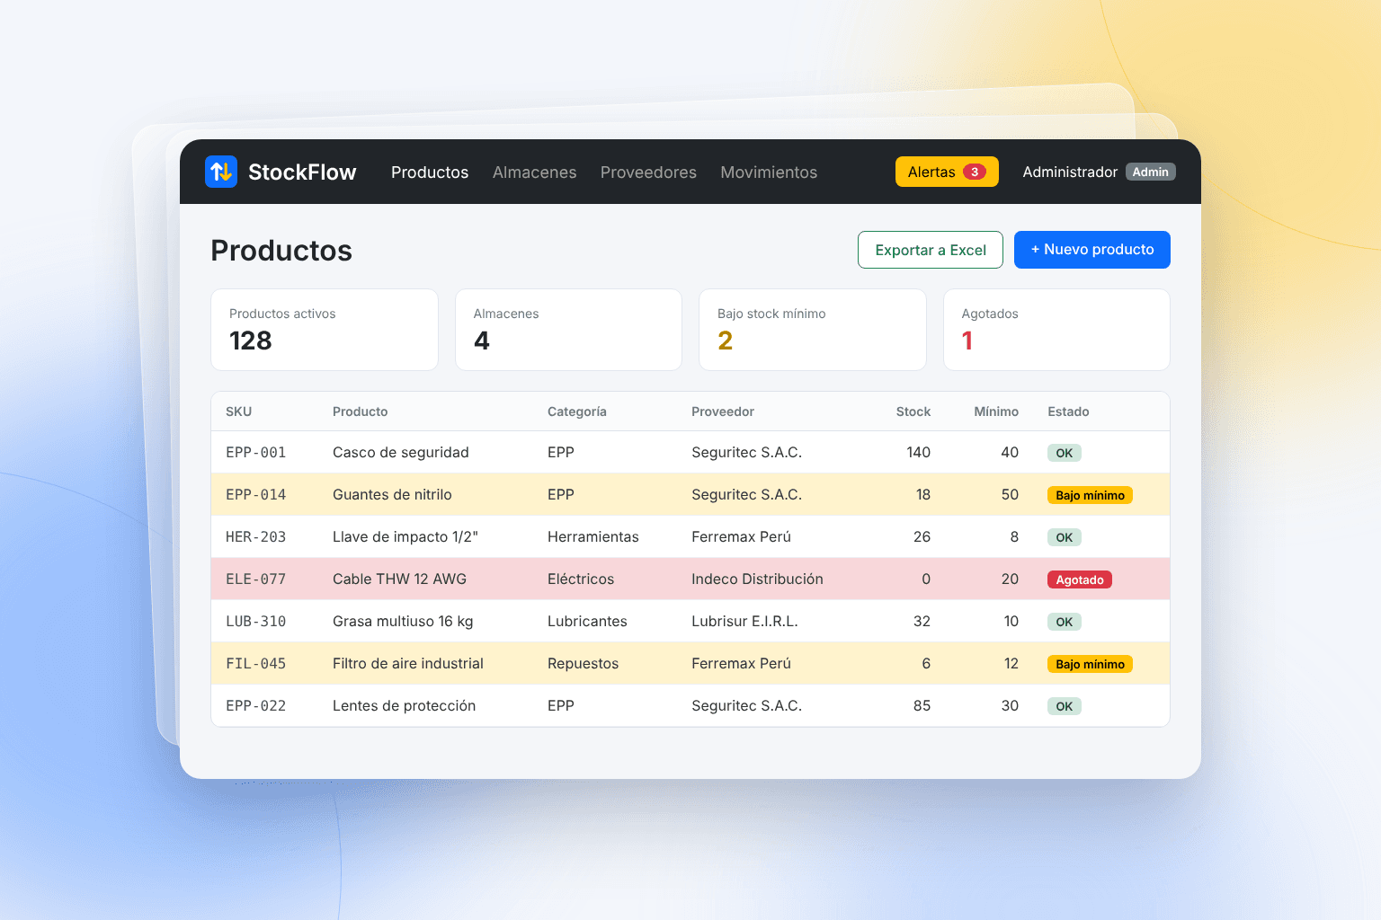Click Llave de impacto 1/2" product

[x=405, y=537]
